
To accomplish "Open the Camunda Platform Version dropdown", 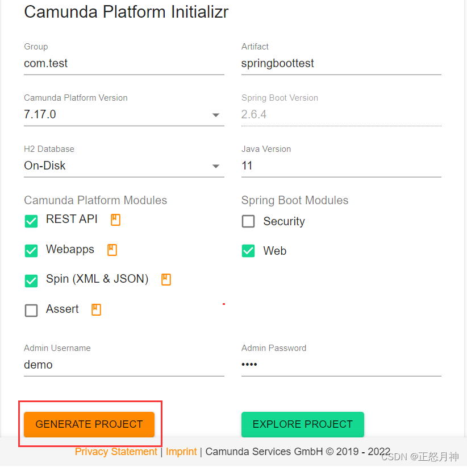I will (216, 114).
